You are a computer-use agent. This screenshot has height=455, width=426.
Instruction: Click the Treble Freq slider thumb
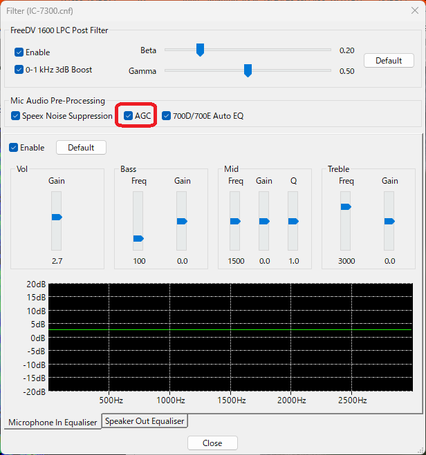pyautogui.click(x=346, y=206)
